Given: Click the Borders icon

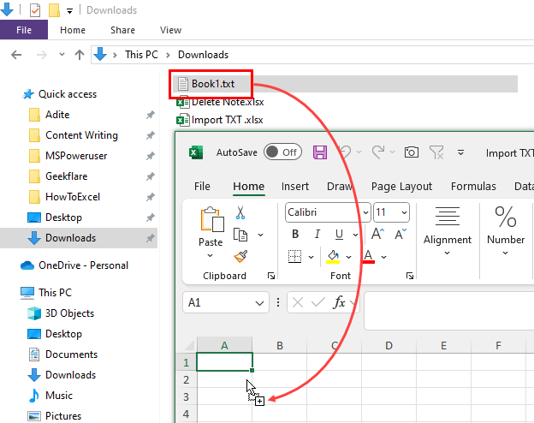Looking at the screenshot, I should (294, 256).
